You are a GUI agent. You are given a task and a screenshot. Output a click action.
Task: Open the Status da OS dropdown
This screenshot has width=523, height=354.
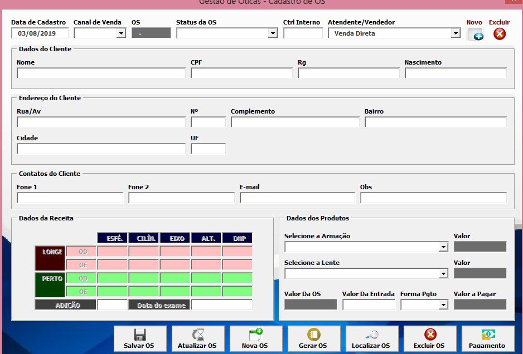click(x=273, y=33)
